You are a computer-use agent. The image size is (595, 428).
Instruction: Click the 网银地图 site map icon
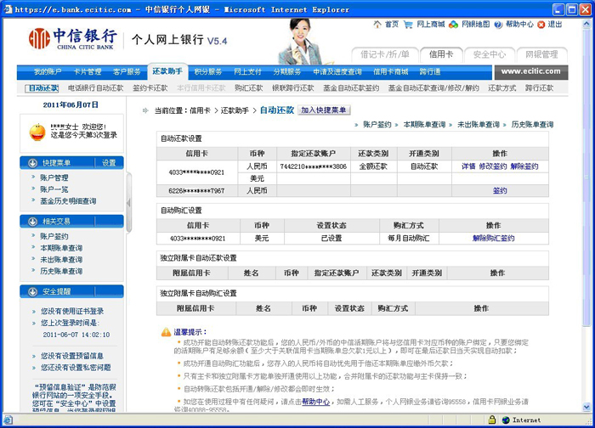click(x=452, y=25)
